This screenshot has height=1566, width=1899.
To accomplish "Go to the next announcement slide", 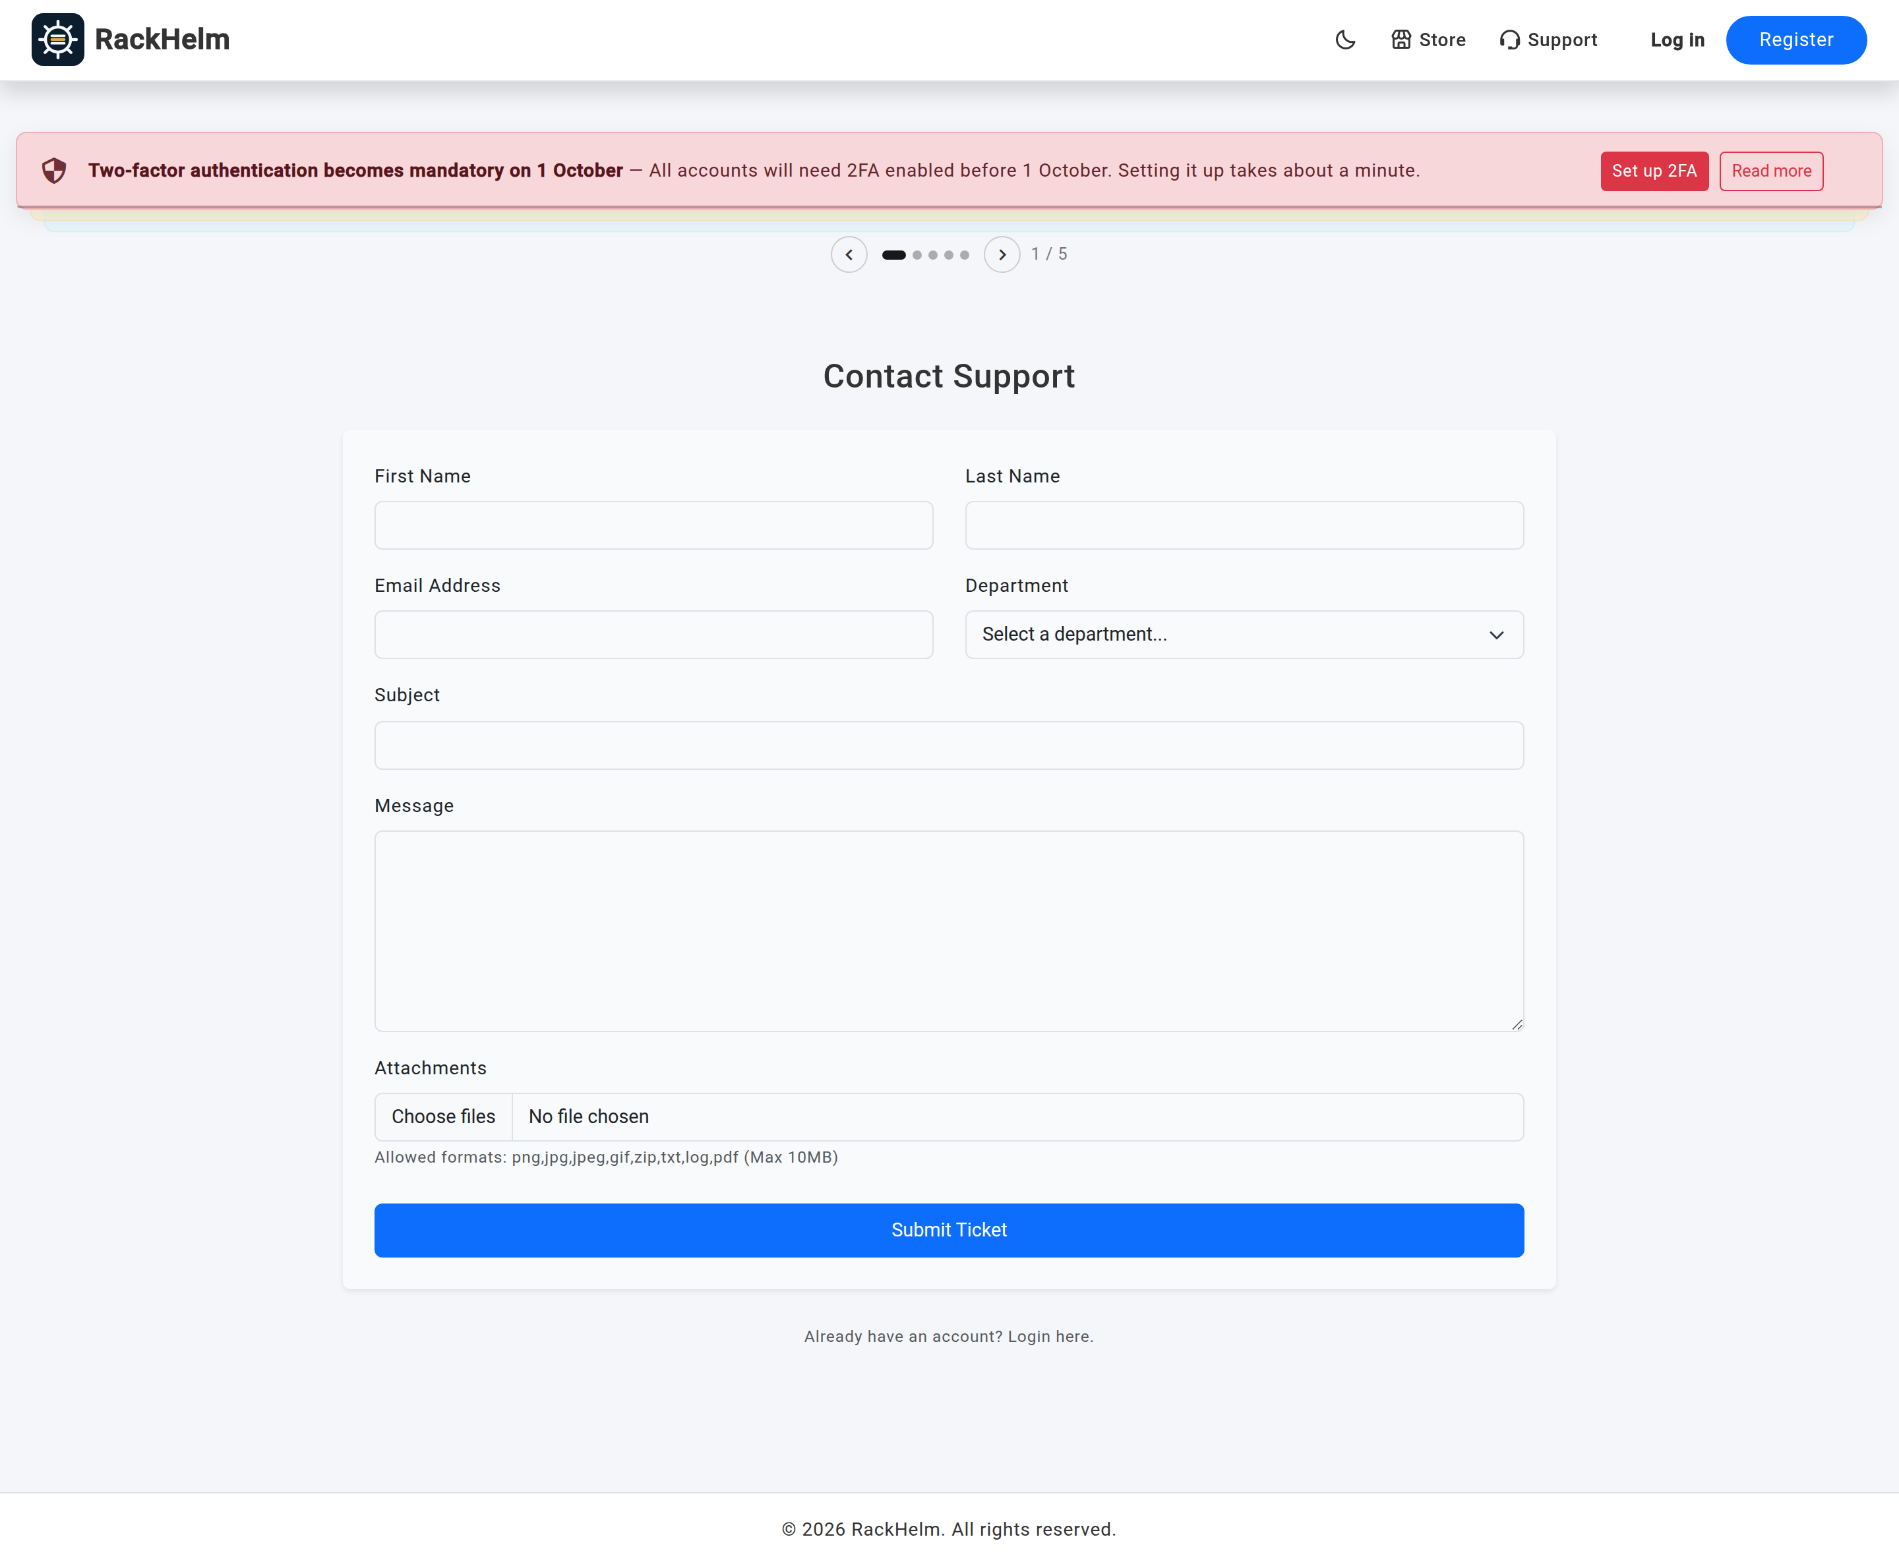I will (x=1002, y=254).
